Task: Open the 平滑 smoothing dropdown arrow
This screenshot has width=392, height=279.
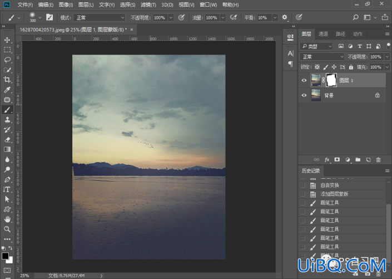Action: [275, 17]
